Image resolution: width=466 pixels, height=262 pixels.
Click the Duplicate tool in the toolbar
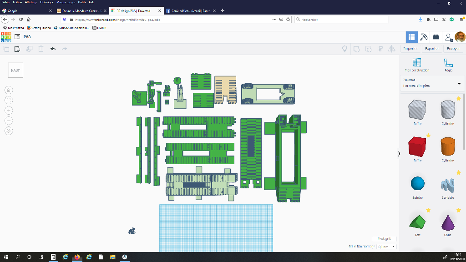tap(29, 49)
